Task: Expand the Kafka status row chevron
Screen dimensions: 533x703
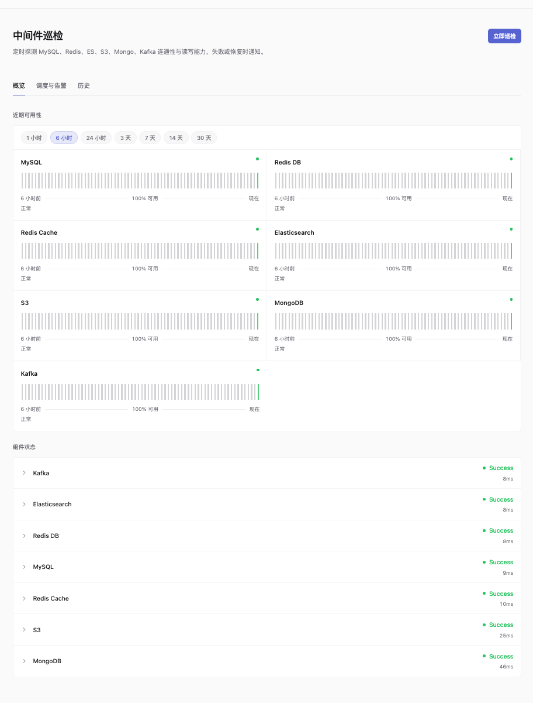Action: [24, 473]
